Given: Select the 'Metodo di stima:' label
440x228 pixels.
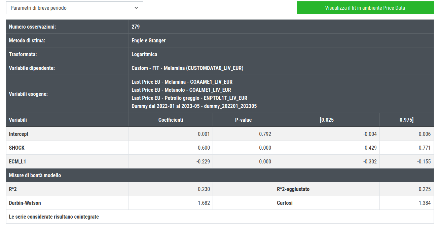Looking at the screenshot, I should pyautogui.click(x=27, y=40).
